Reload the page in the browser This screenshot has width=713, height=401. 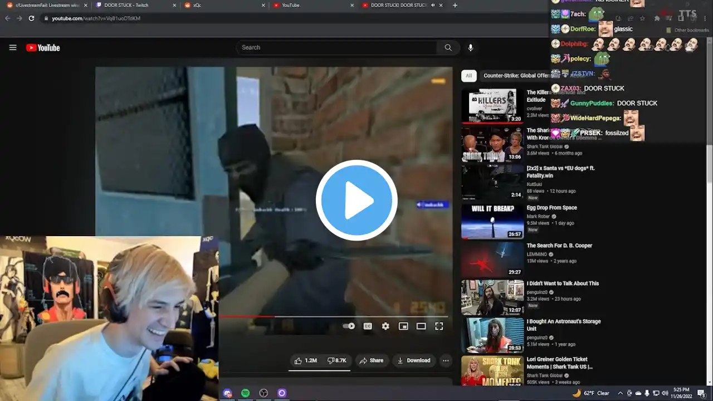pos(31,18)
